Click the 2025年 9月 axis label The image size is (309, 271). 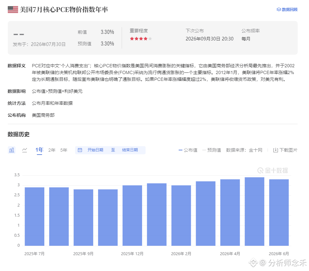83,254
